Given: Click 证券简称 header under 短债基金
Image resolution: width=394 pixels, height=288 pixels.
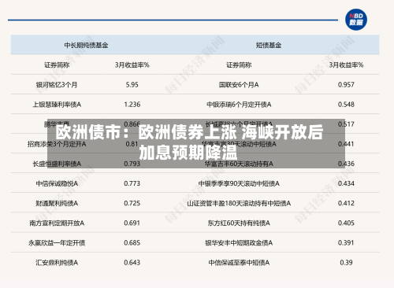Looking at the screenshot, I should 239,65.
